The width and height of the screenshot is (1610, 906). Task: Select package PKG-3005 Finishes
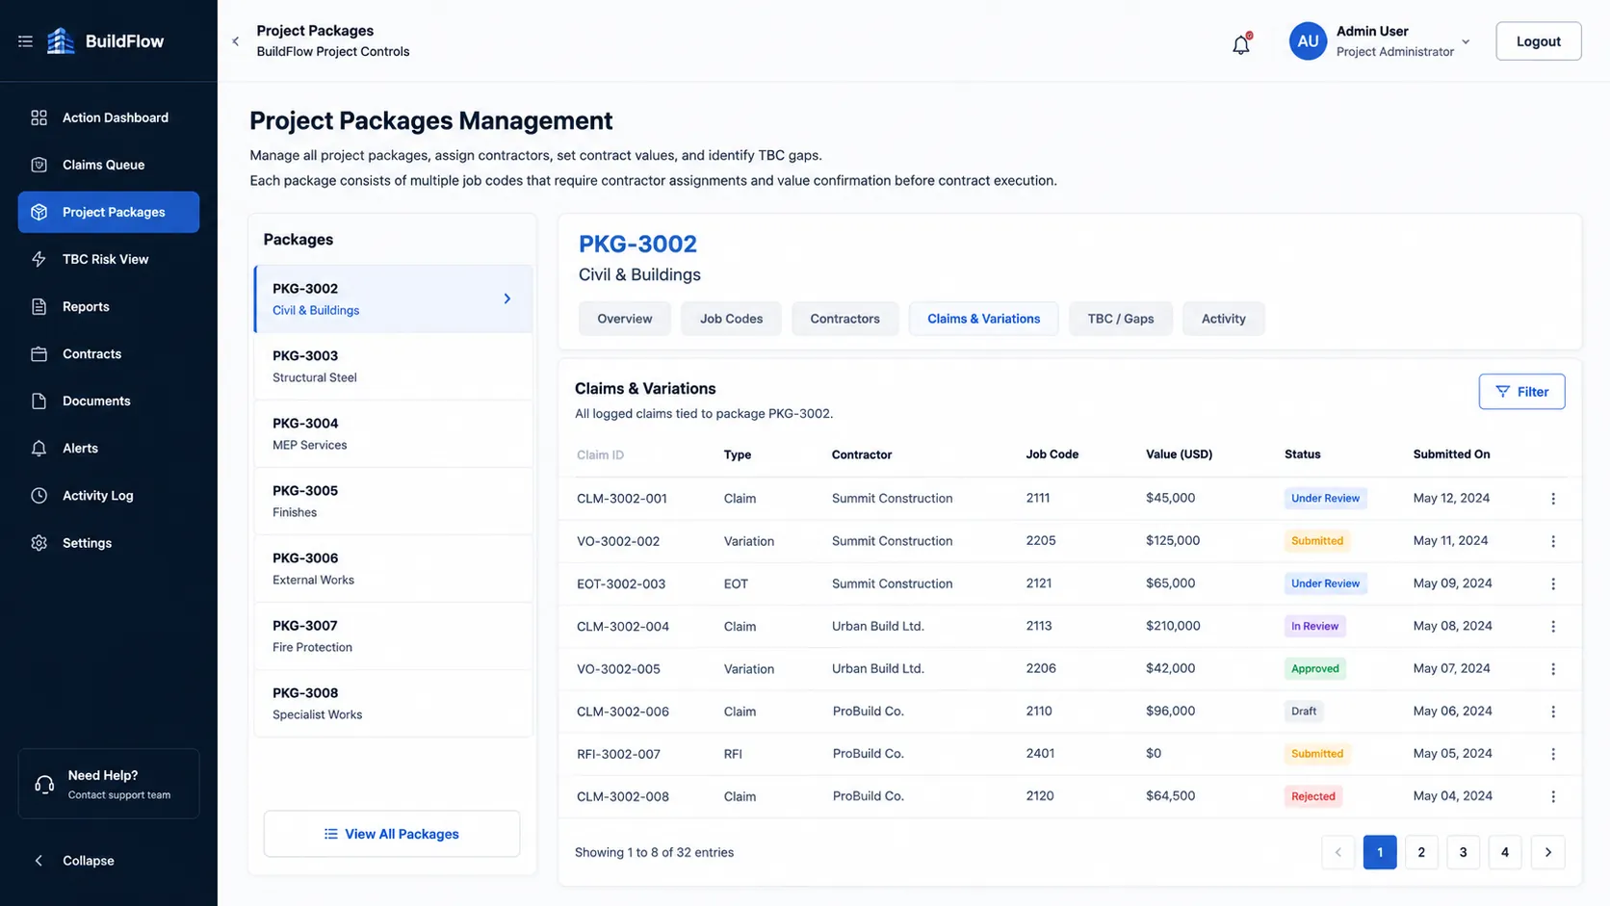393,501
